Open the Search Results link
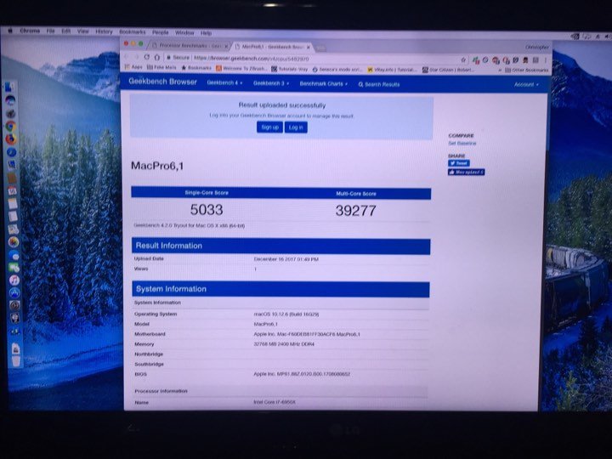The image size is (612, 459). click(x=379, y=84)
